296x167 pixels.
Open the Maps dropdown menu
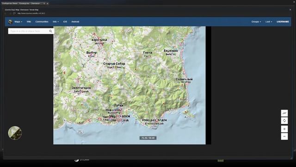(18, 22)
